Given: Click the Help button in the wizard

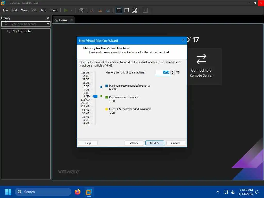Looking at the screenshot, I should point(88,143).
